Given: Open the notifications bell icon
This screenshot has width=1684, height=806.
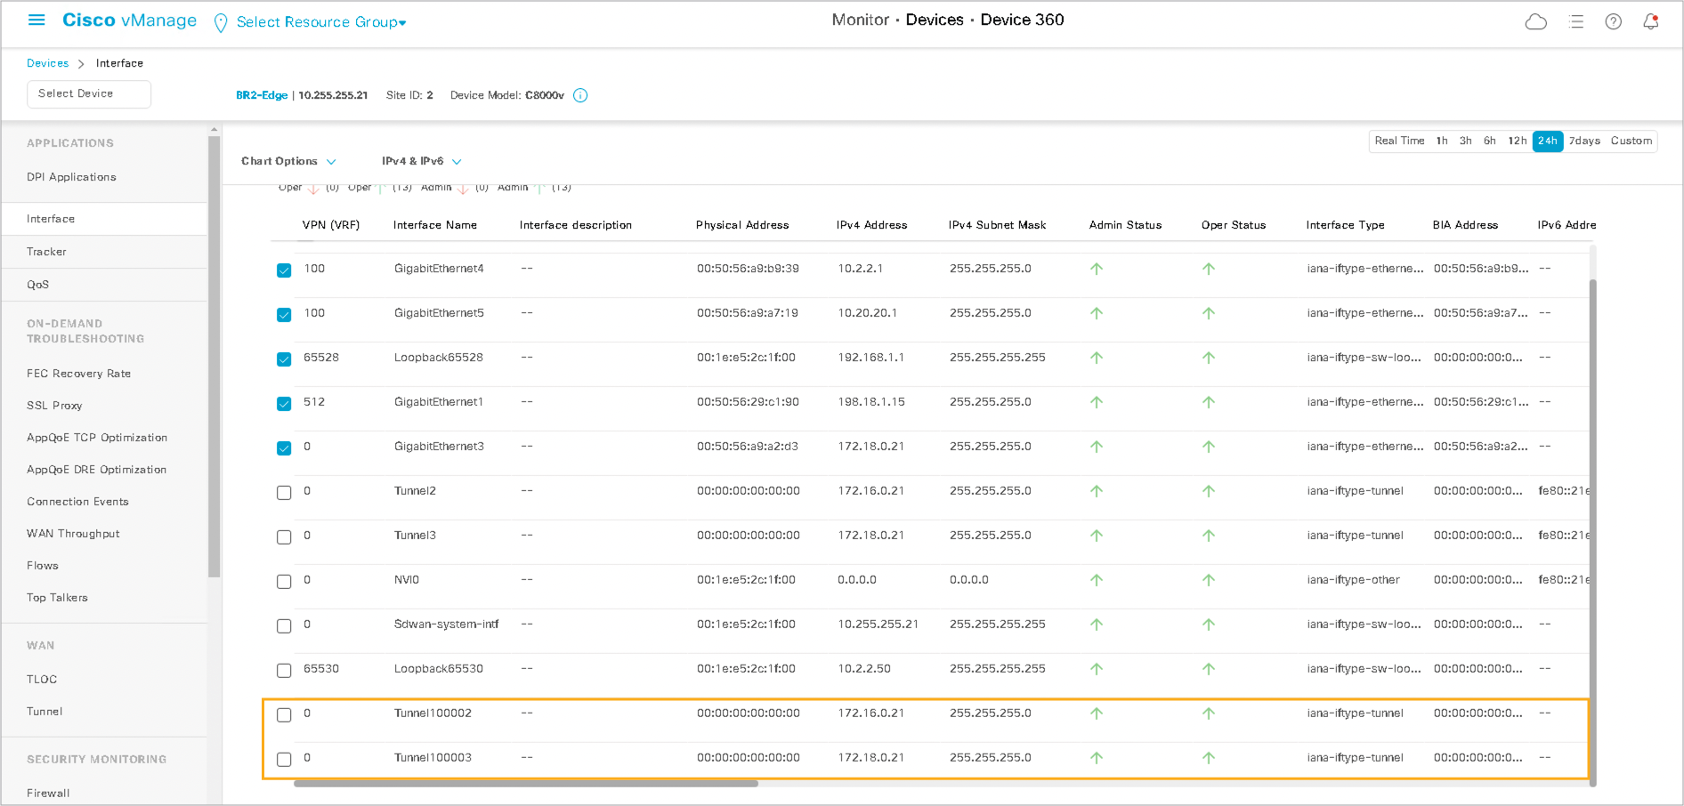Looking at the screenshot, I should point(1651,21).
